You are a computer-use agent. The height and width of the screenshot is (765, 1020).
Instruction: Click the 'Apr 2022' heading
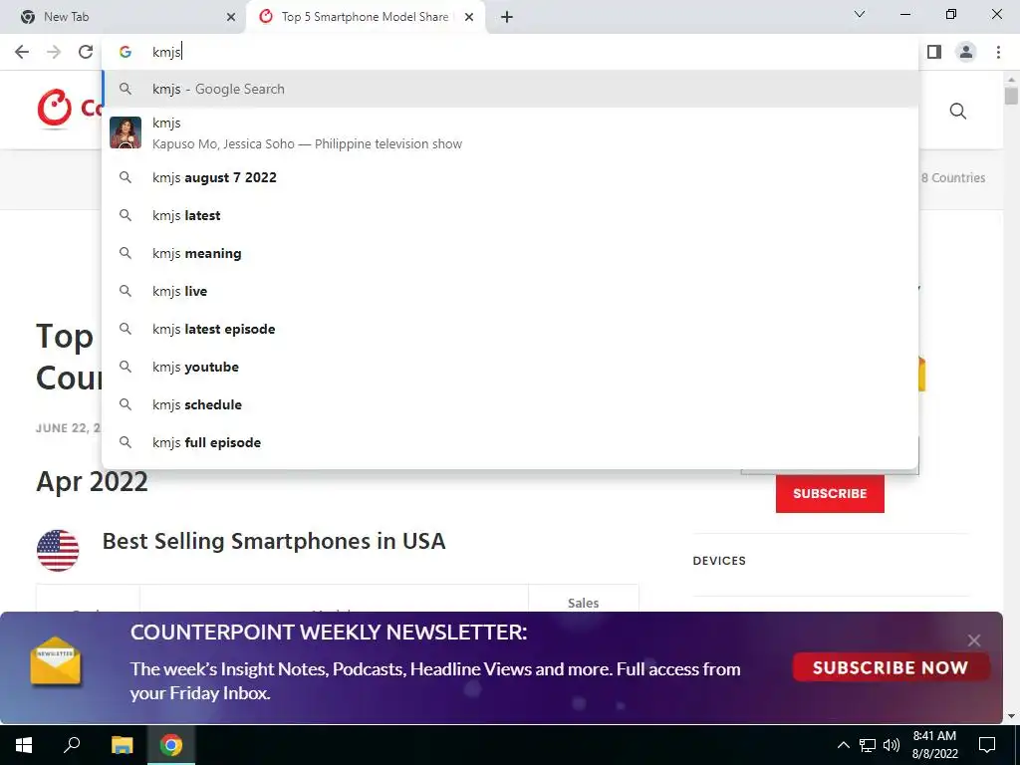point(92,482)
